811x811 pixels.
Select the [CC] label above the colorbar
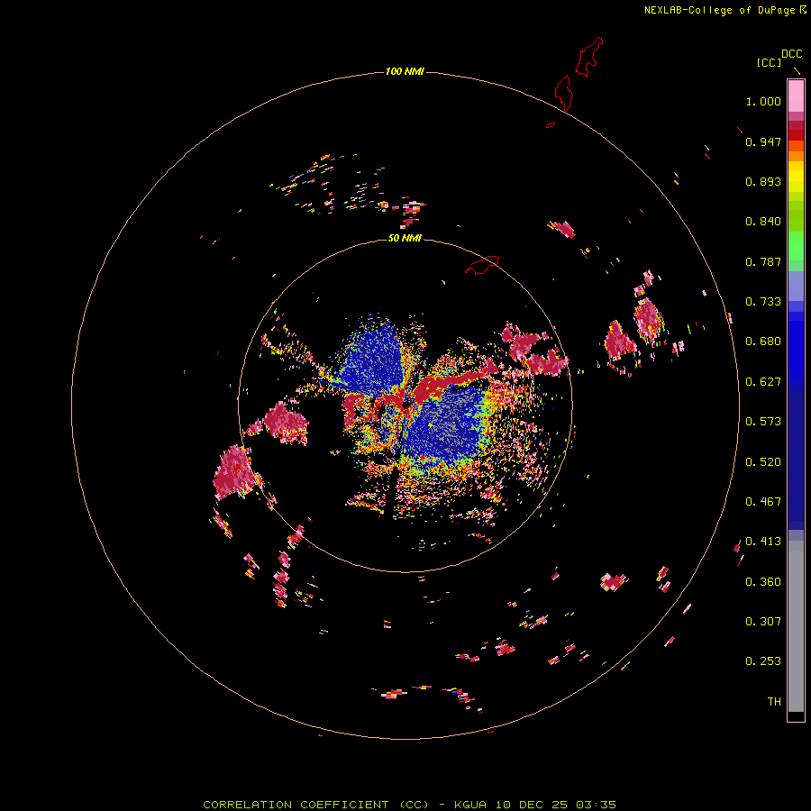(769, 62)
